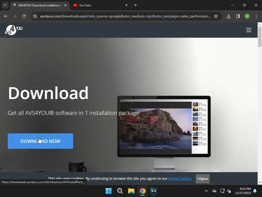Click the OneDrive cloud tray icon
The width and height of the screenshot is (262, 197).
(x=214, y=191)
